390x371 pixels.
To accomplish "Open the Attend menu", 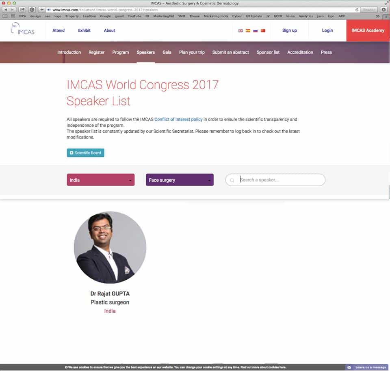I will pos(58,30).
